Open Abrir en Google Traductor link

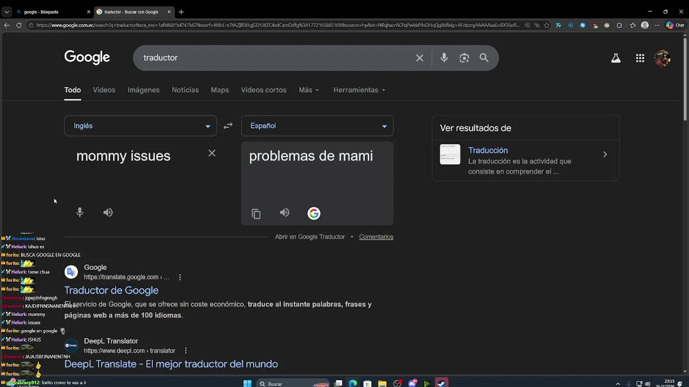click(310, 236)
